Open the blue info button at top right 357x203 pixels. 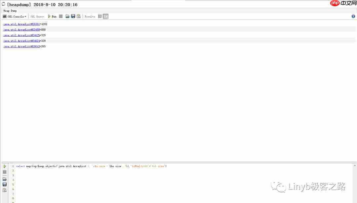353,16
